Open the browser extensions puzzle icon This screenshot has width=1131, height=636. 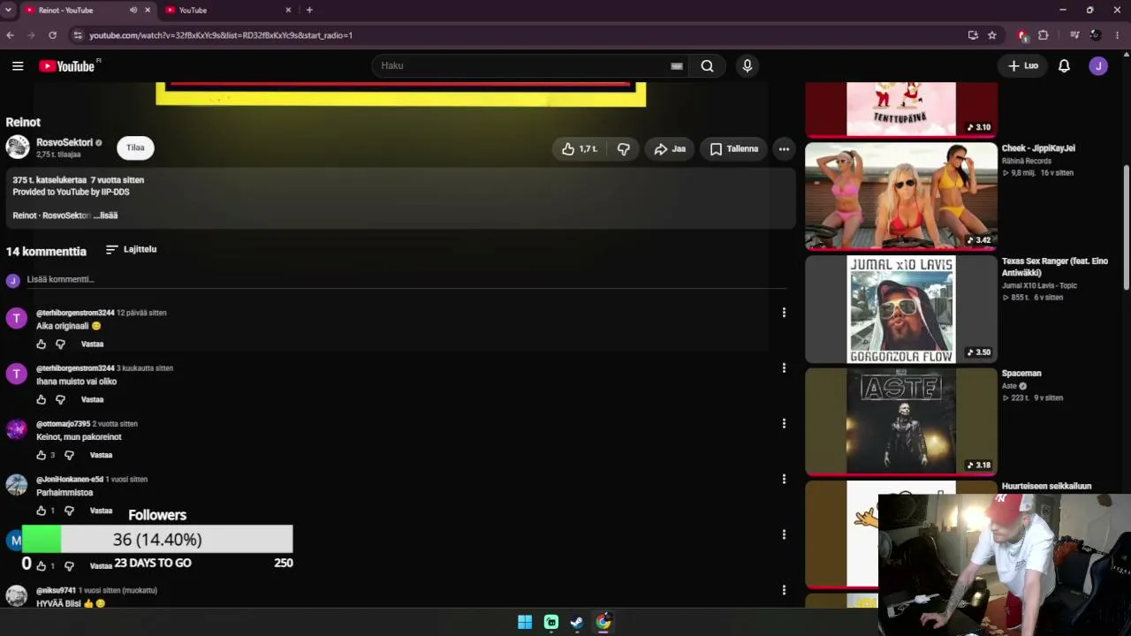[1044, 35]
